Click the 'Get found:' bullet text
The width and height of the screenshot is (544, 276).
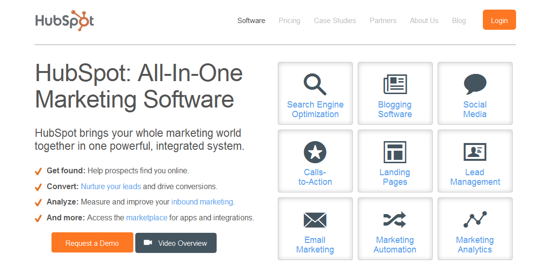(x=66, y=170)
